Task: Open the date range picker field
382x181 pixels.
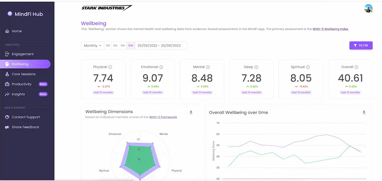Action: point(161,46)
